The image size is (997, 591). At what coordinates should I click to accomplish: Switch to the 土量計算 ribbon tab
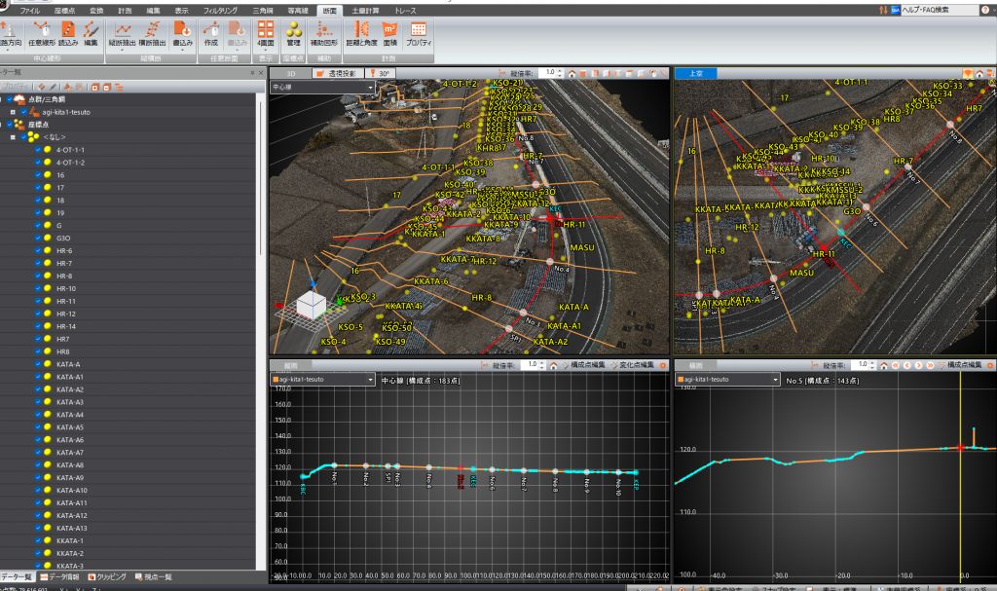(365, 11)
